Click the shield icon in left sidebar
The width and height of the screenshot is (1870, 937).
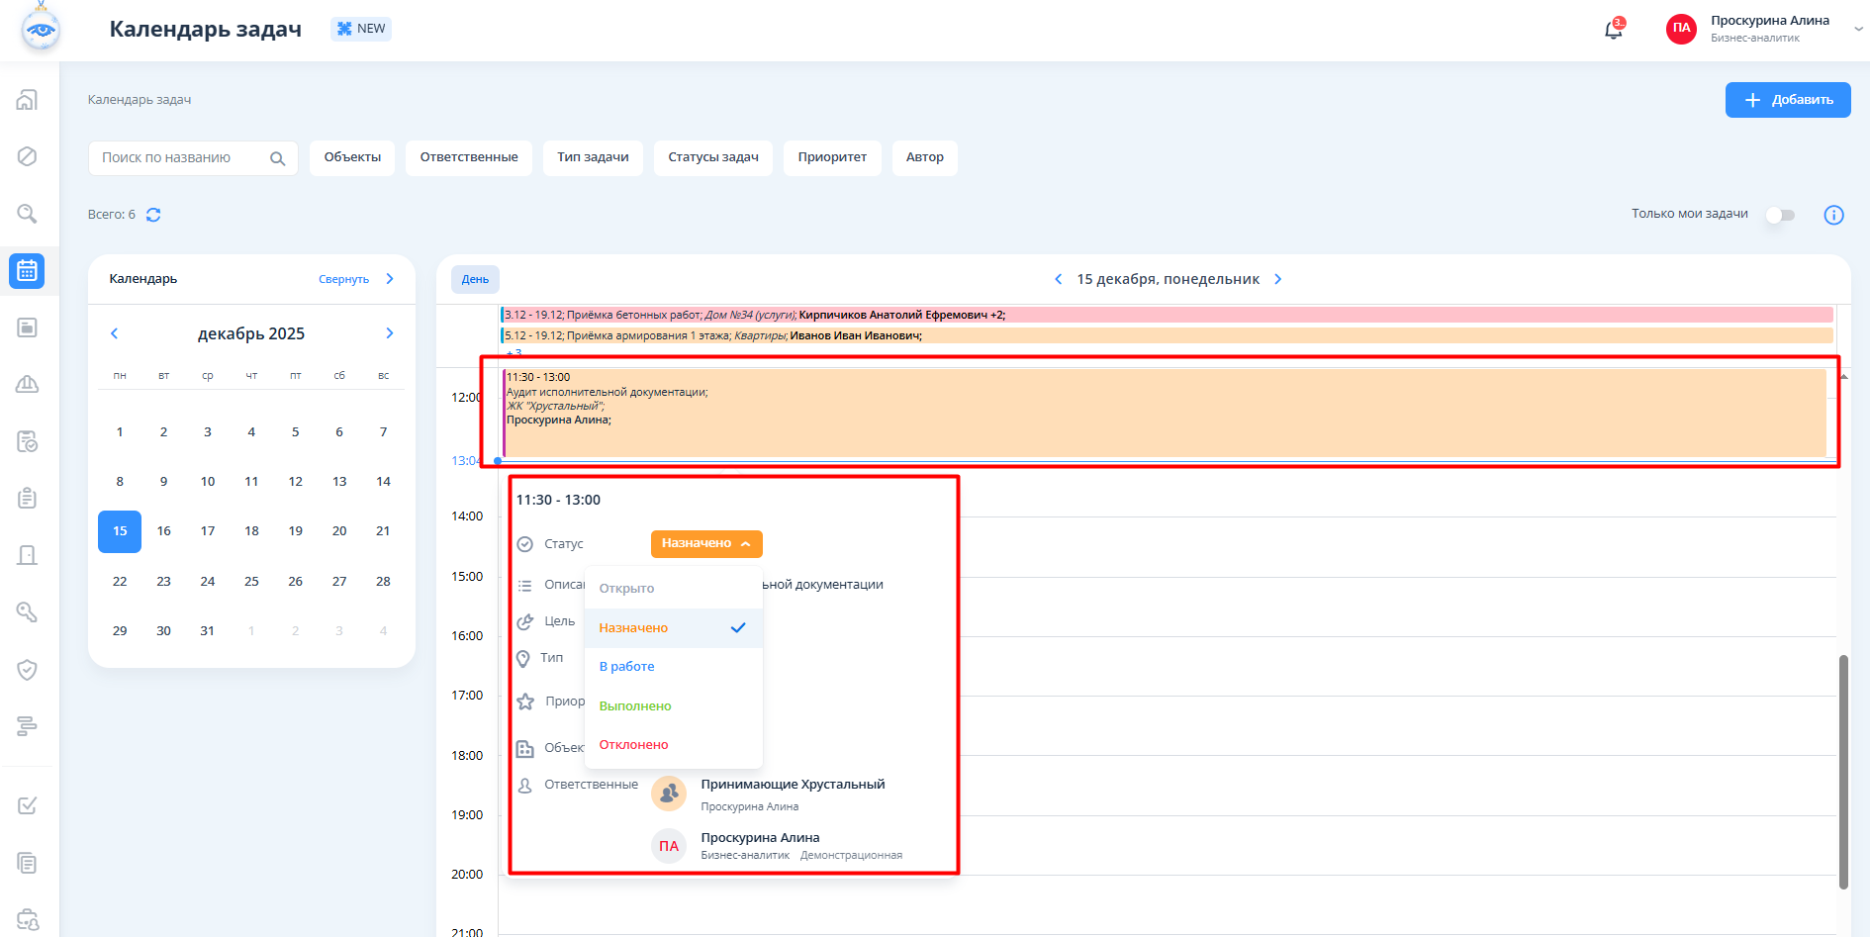[x=27, y=670]
